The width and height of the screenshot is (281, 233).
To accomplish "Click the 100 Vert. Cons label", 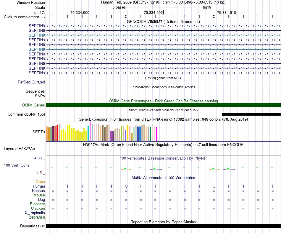I will tap(17, 165).
